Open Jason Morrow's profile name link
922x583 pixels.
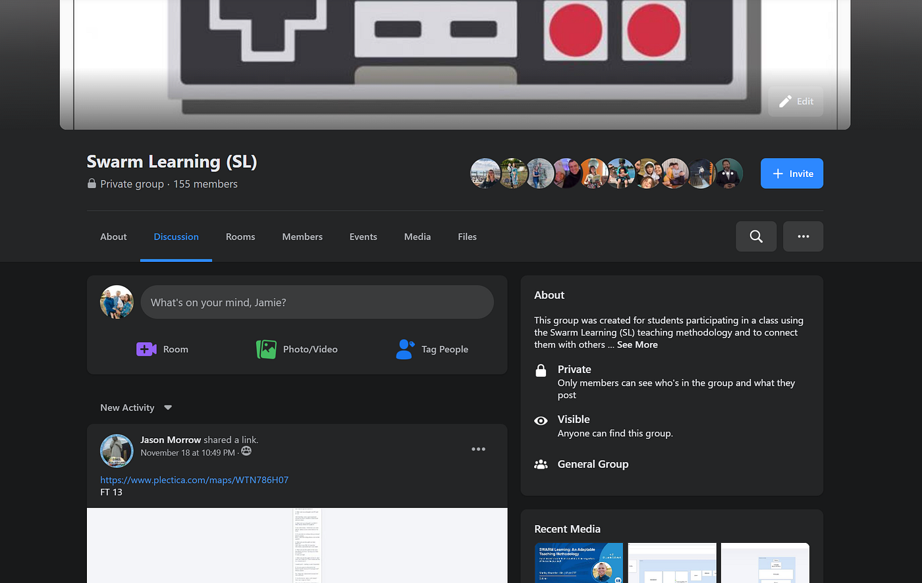[x=171, y=440]
